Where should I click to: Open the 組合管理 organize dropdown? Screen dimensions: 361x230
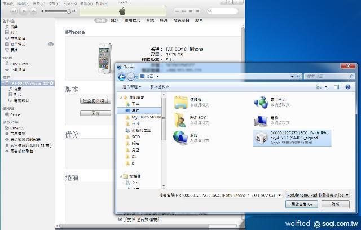tap(131, 87)
